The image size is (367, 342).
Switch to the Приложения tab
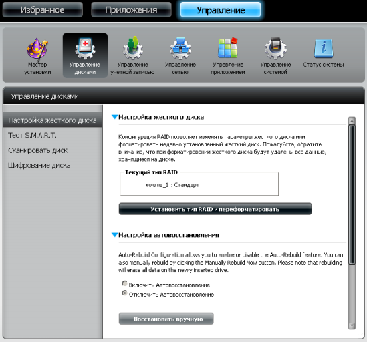[x=131, y=10]
